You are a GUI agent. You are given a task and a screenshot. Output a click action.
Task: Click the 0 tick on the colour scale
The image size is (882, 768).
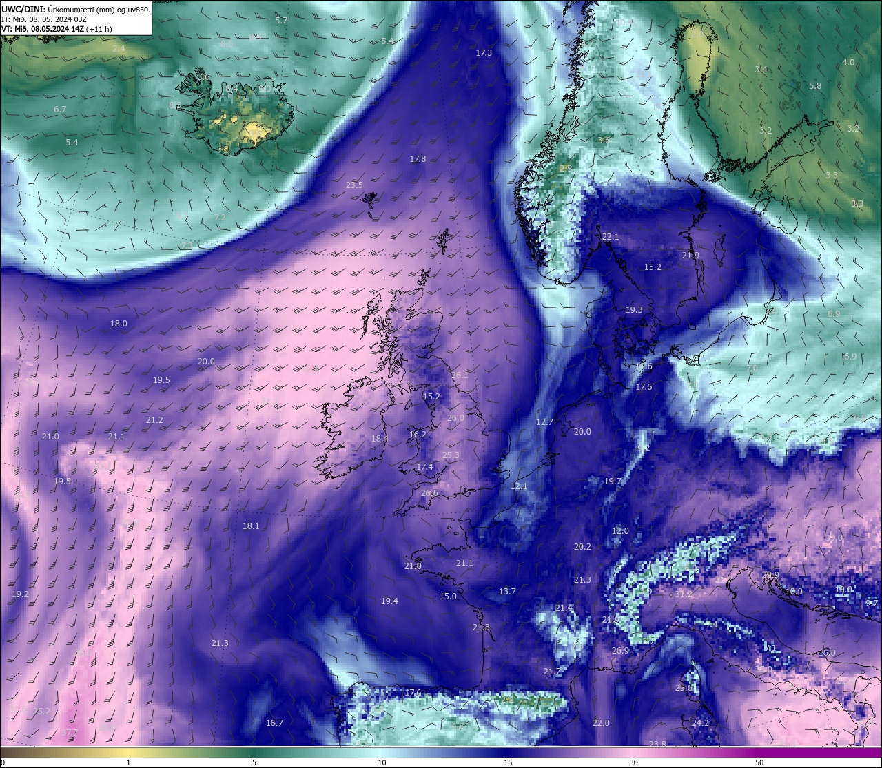click(x=3, y=762)
